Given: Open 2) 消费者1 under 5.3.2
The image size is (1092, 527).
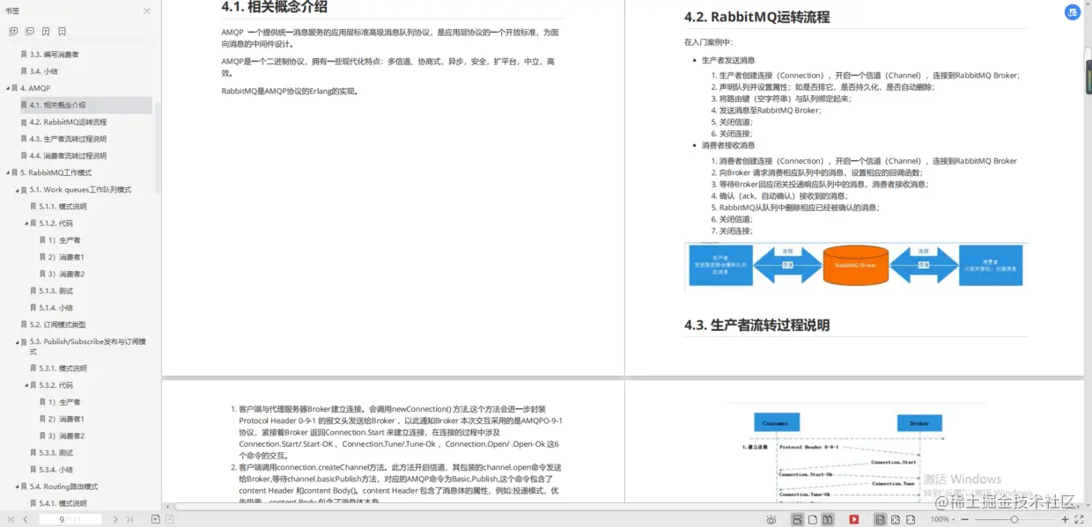Looking at the screenshot, I should [x=66, y=419].
